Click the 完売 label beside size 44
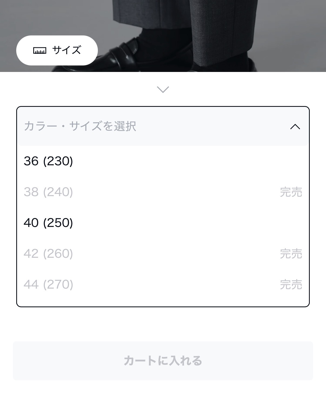The image size is (326, 416). (x=291, y=285)
